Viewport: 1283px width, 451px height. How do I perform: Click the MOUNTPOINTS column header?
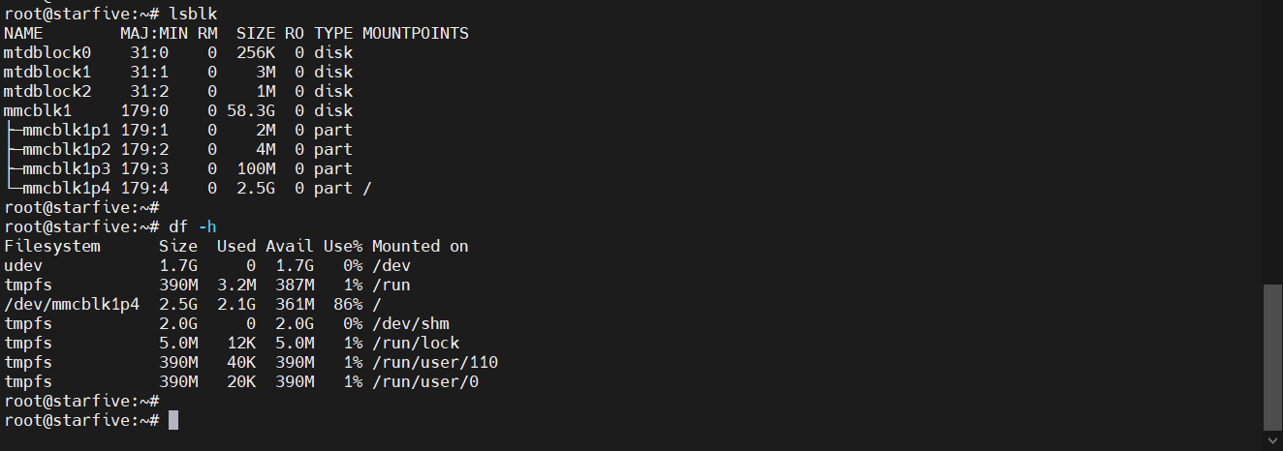click(416, 33)
